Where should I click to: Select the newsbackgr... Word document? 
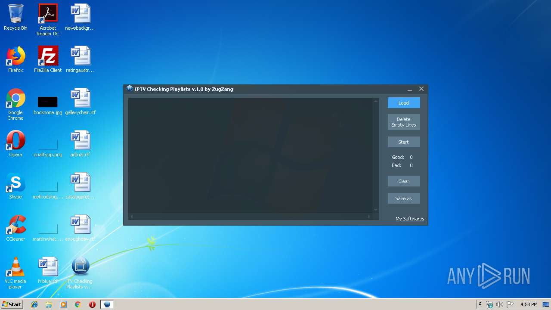click(80, 17)
